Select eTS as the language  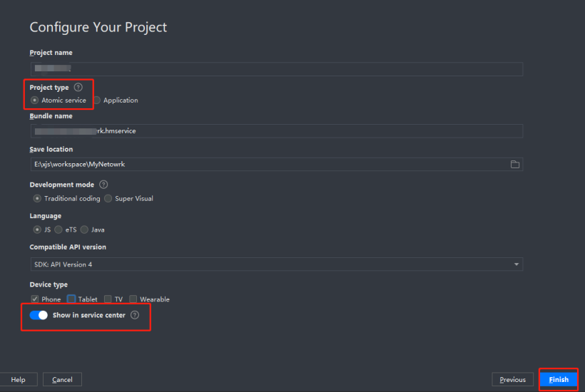(x=58, y=230)
